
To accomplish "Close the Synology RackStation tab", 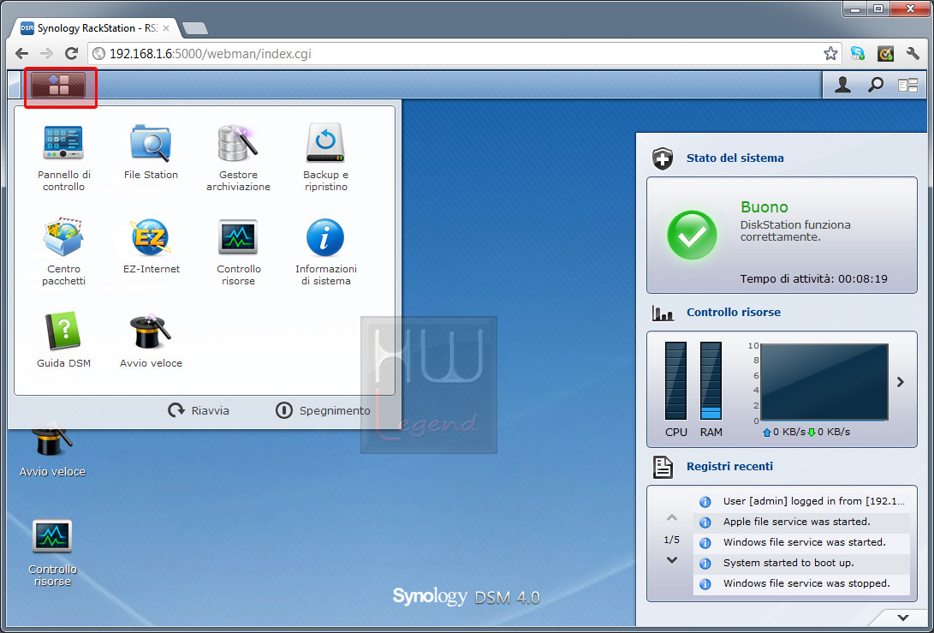I will 166,28.
